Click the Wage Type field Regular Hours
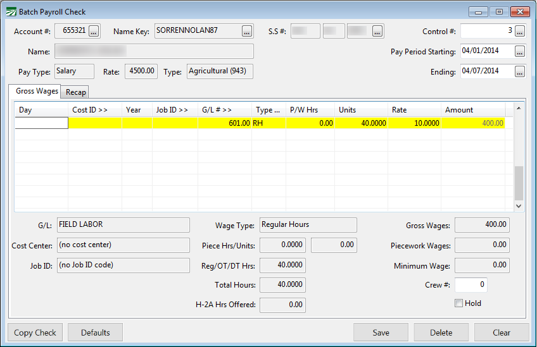Viewport: 537px width, 347px height. tap(308, 225)
